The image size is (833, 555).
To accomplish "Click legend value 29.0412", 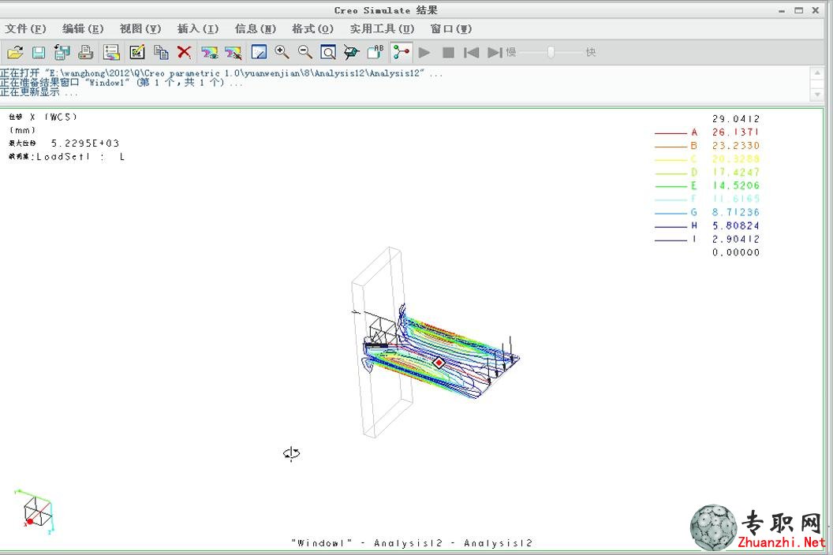I will coord(736,118).
